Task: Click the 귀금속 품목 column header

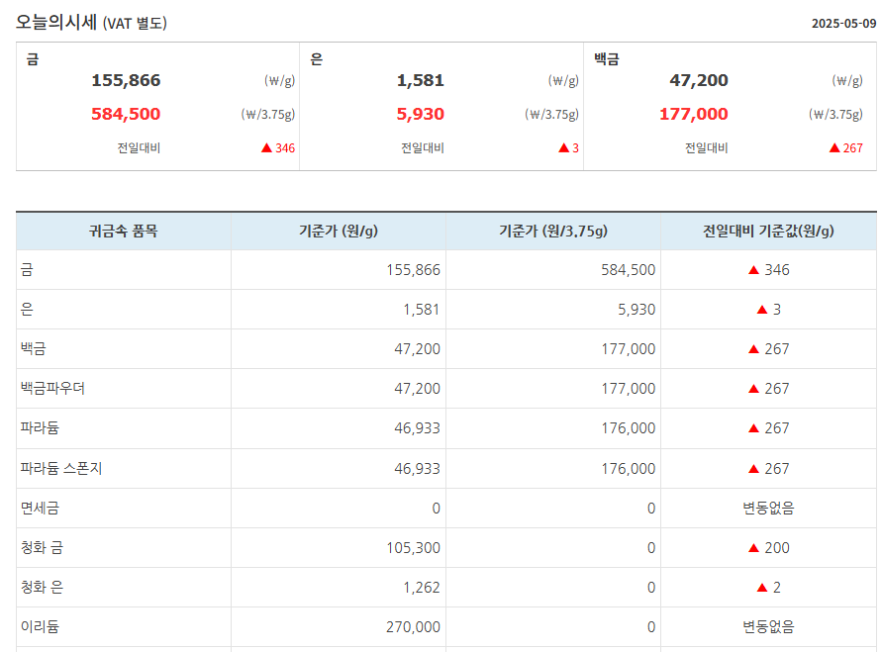Action: click(x=123, y=231)
